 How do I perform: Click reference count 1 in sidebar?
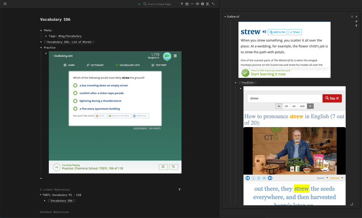pos(352,17)
